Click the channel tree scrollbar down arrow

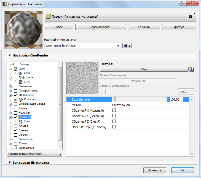pos(60,147)
